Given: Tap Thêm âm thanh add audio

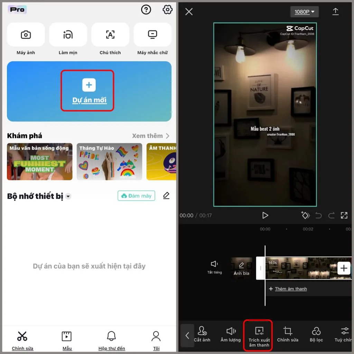Looking at the screenshot, I should [288, 289].
